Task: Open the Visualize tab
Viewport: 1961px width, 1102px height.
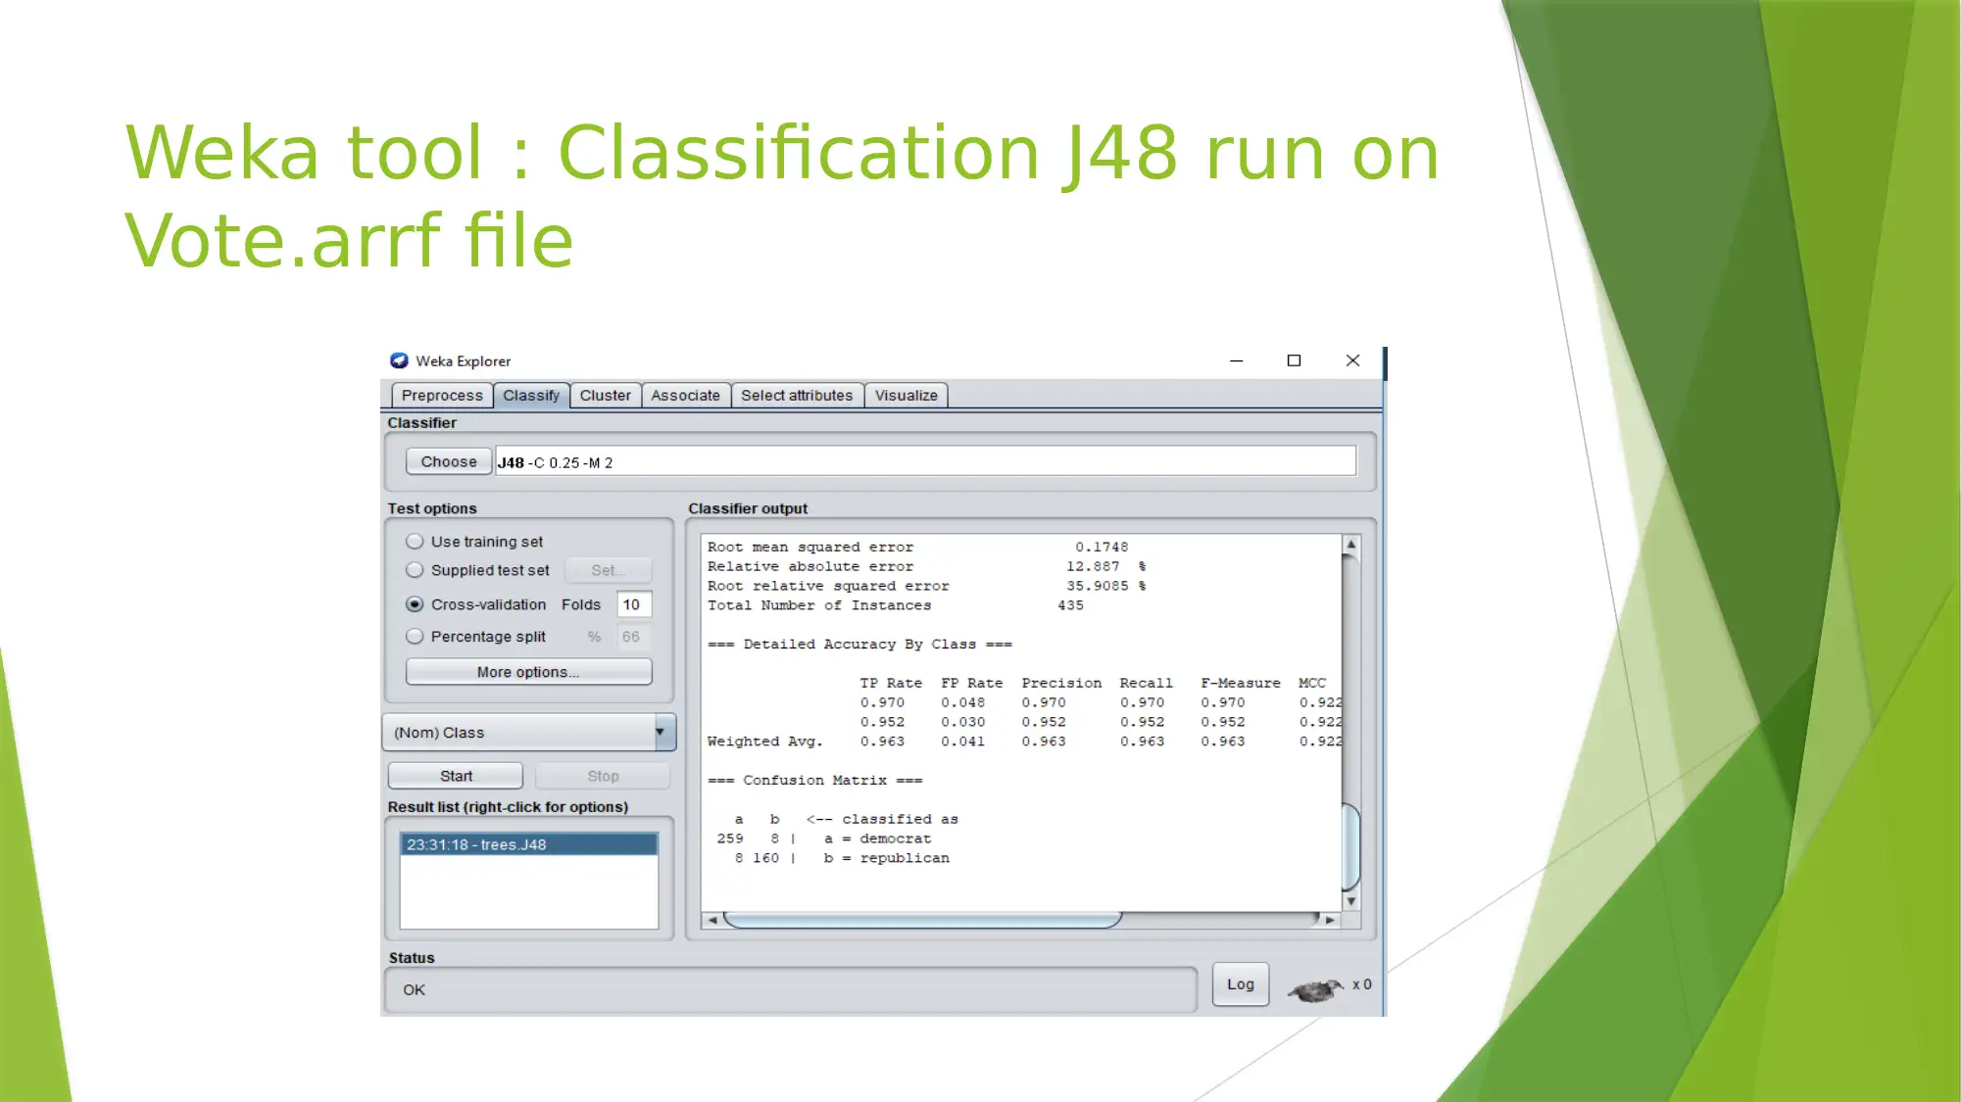Action: (907, 396)
